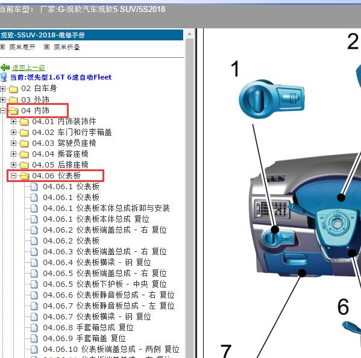Click document icon of 04.06.9 手套箱盖 复位

pyautogui.click(x=34, y=339)
